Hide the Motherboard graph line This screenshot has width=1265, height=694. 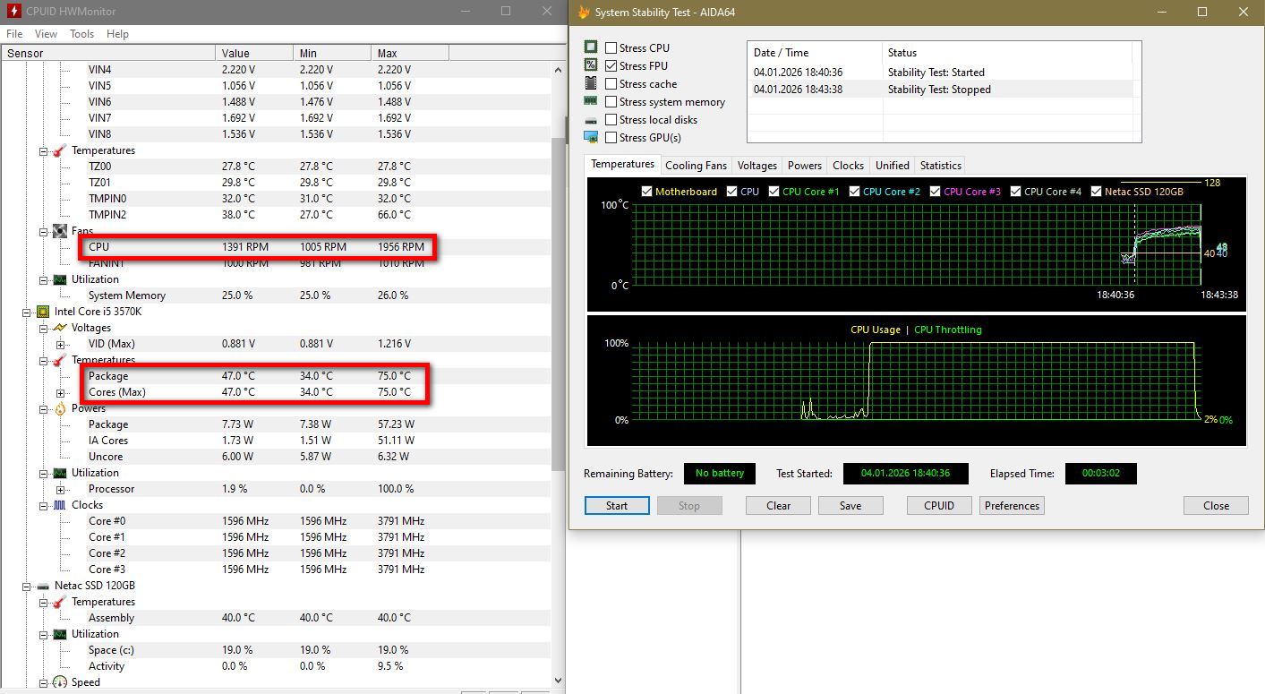(647, 191)
